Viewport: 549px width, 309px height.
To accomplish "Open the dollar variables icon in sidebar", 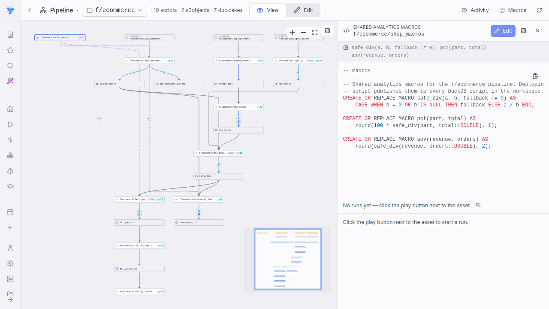I will 10,140.
